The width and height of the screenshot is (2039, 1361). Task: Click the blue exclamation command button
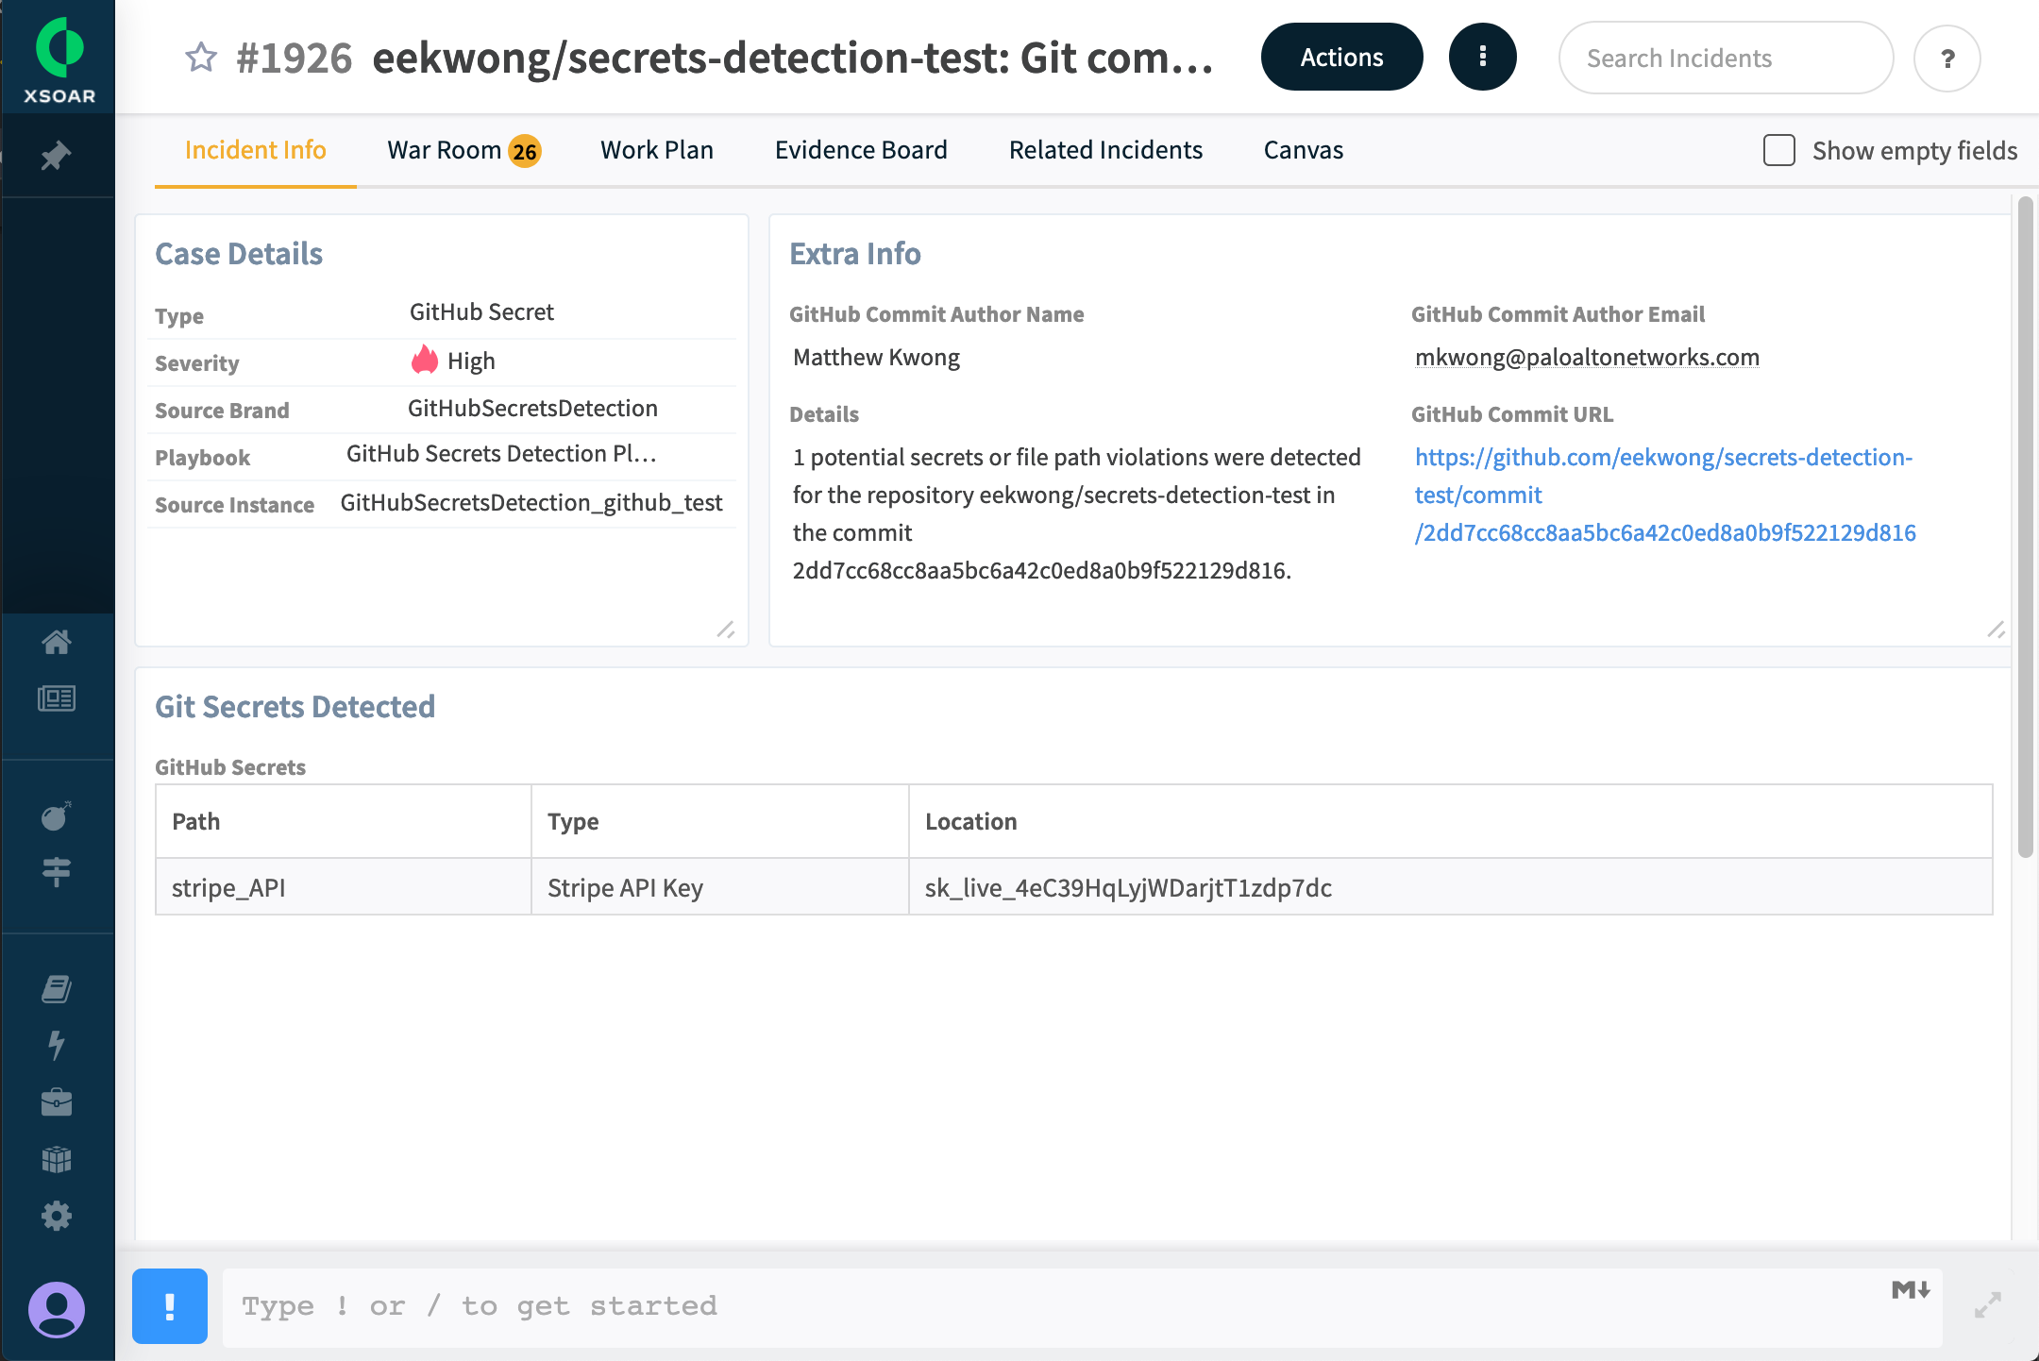(170, 1306)
